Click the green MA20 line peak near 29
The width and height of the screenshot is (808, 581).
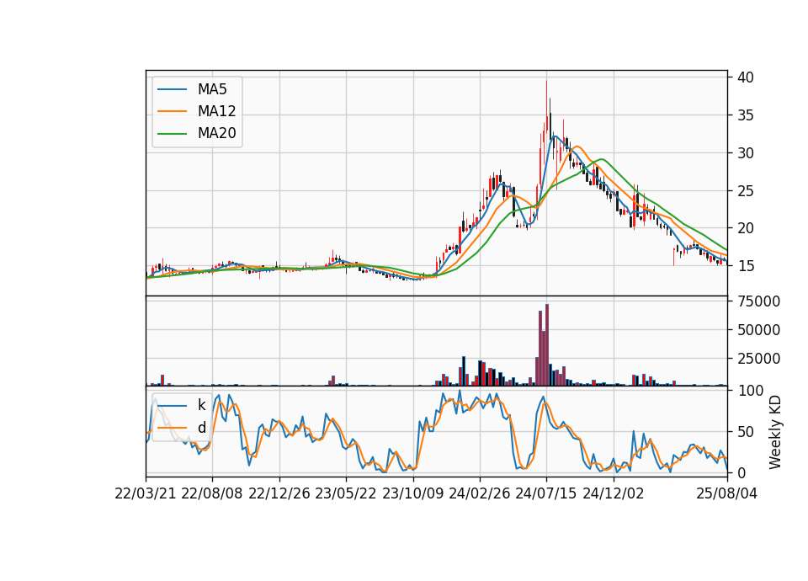pos(600,159)
